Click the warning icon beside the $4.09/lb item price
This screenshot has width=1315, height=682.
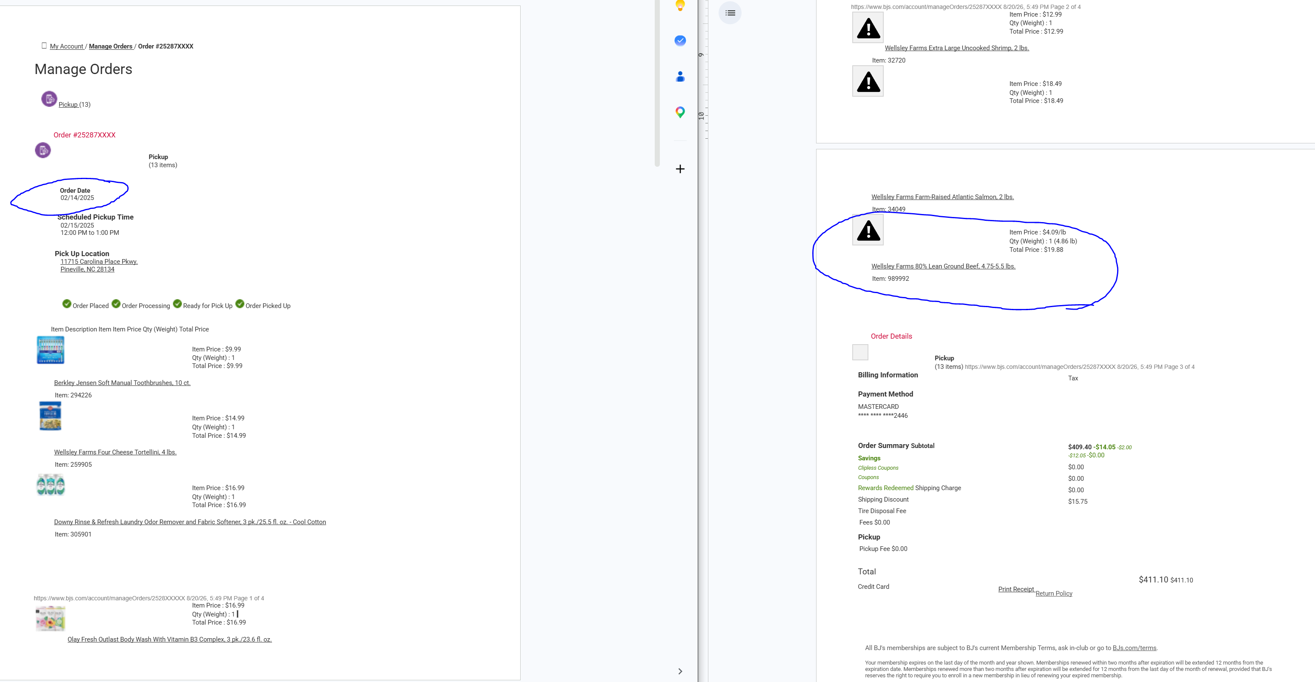[x=868, y=230]
